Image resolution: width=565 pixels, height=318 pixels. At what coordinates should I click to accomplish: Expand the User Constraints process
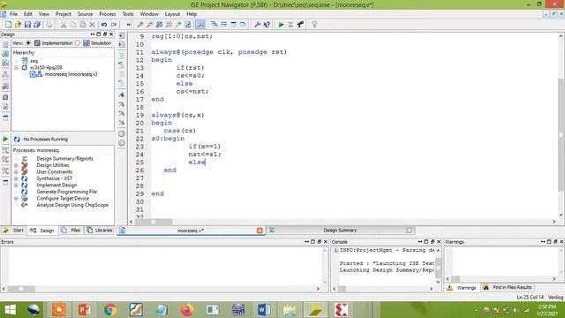(x=16, y=172)
